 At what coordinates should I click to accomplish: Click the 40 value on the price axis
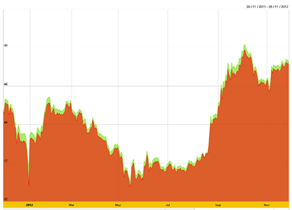[6, 199]
